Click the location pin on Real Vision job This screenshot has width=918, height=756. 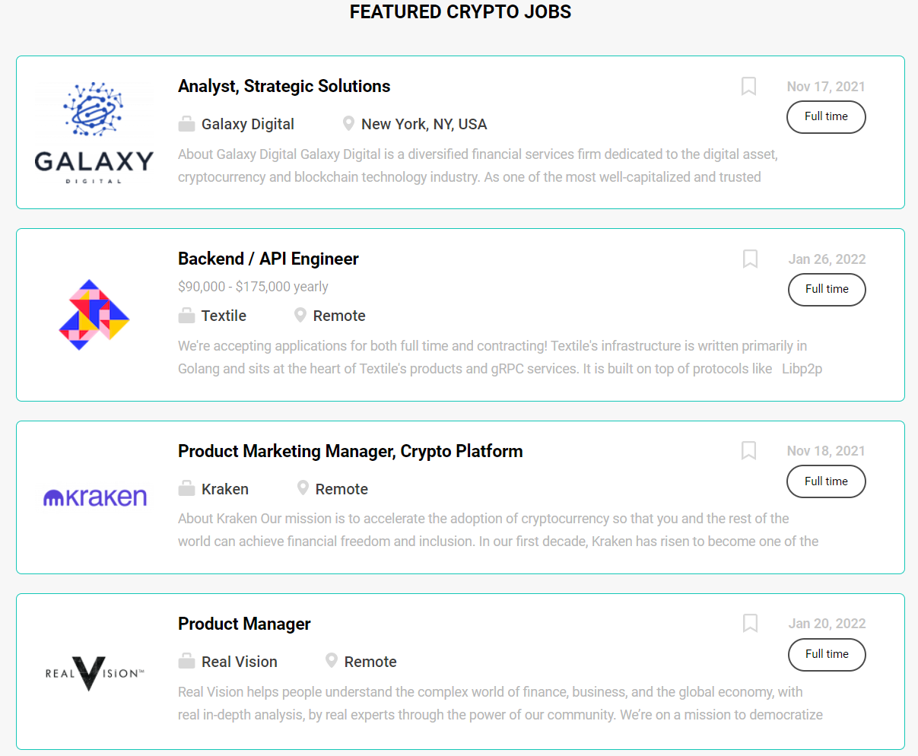click(332, 661)
